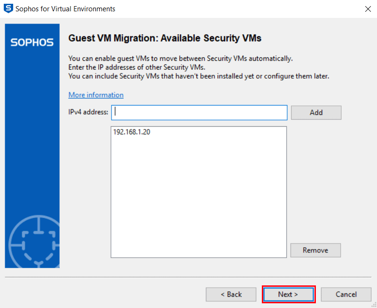The width and height of the screenshot is (377, 308).
Task: Go back with the Back button
Action: coord(231,294)
